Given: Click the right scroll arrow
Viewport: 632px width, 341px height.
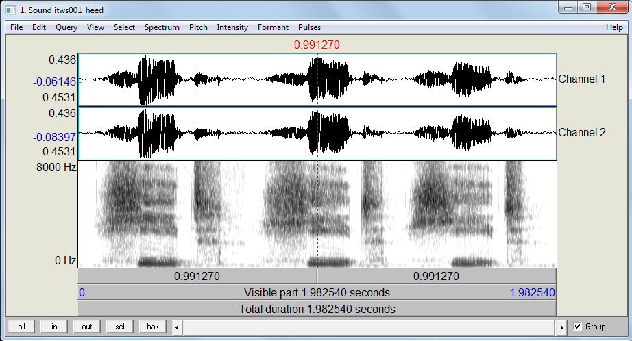Looking at the screenshot, I should click(x=561, y=327).
